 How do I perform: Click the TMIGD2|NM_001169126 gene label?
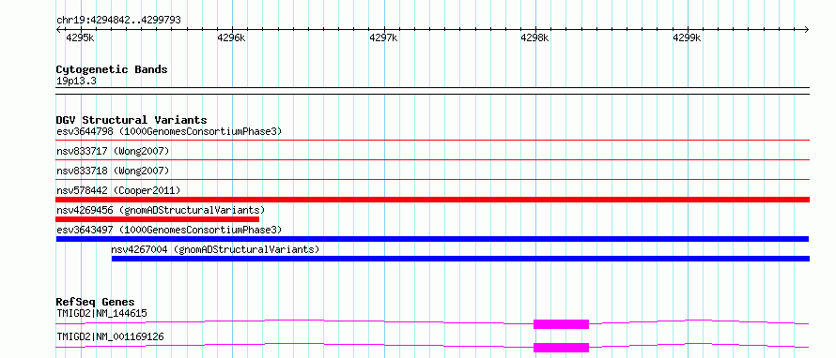pyautogui.click(x=110, y=336)
